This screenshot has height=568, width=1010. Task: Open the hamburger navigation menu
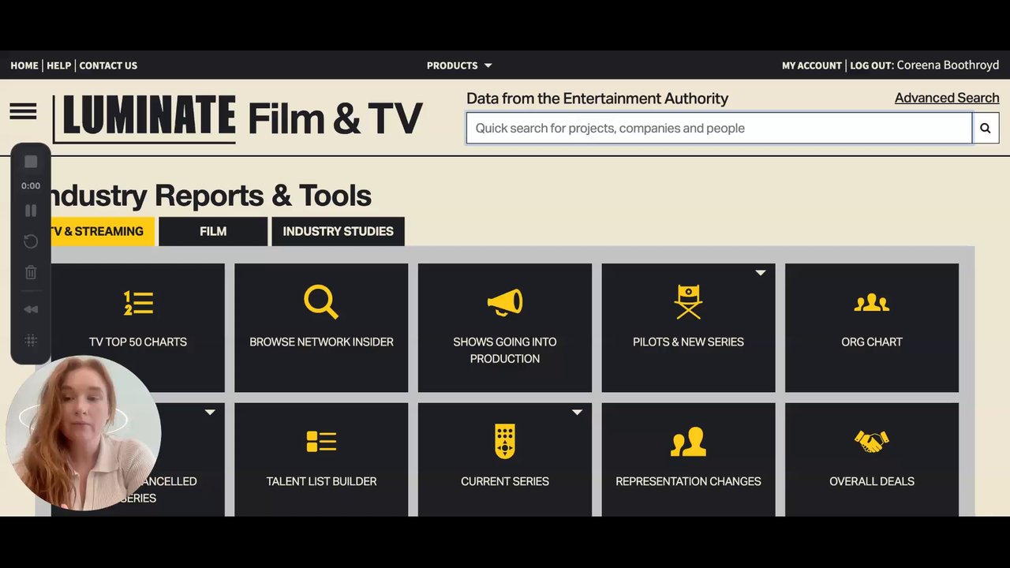(23, 112)
